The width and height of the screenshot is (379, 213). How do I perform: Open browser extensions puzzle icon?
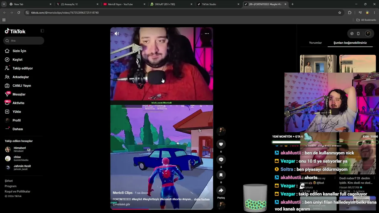[x=350, y=13]
